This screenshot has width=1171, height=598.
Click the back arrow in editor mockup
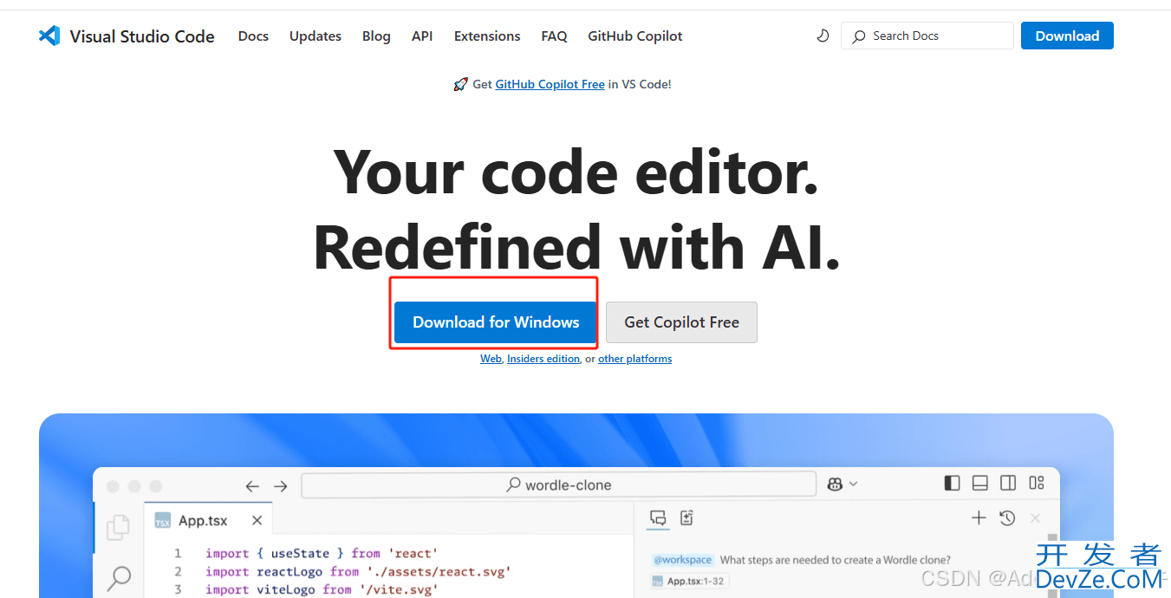[x=252, y=485]
